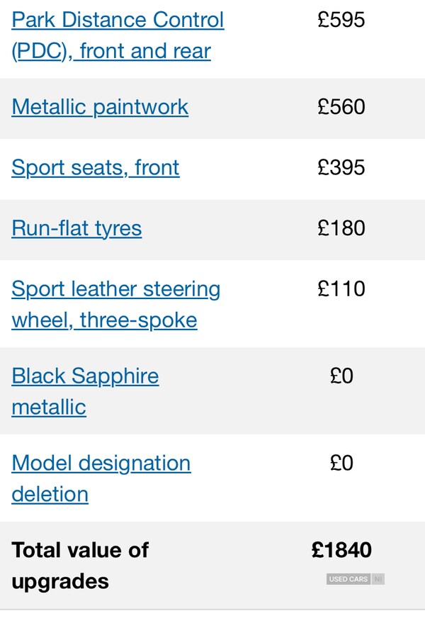Open the Metallic paintwork link
This screenshot has height=618, width=425.
100,107
